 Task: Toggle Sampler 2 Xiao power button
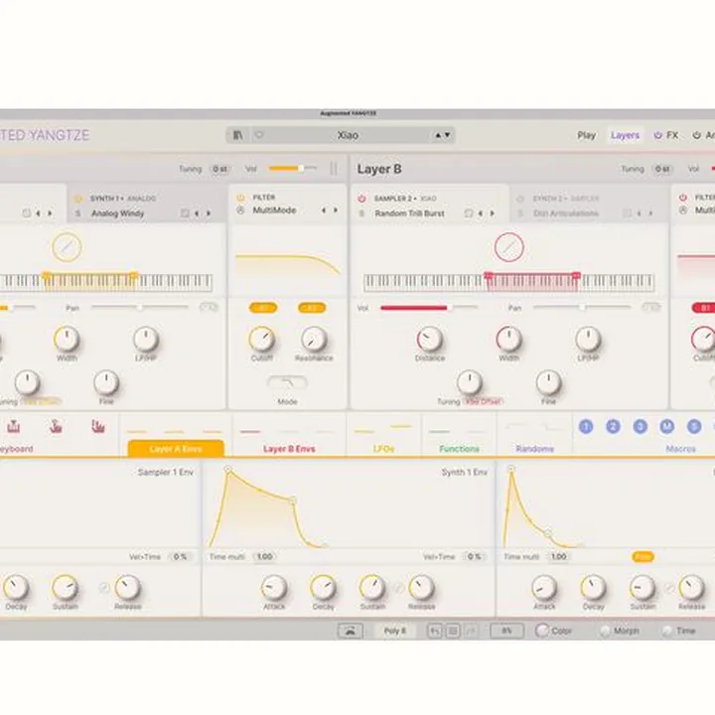[361, 199]
